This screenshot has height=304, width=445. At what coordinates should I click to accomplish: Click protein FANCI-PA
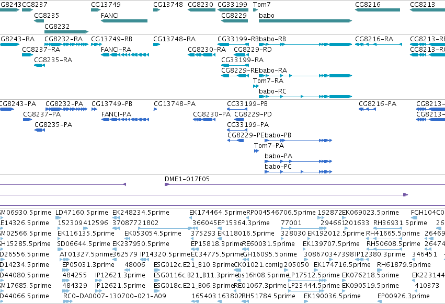(116, 114)
